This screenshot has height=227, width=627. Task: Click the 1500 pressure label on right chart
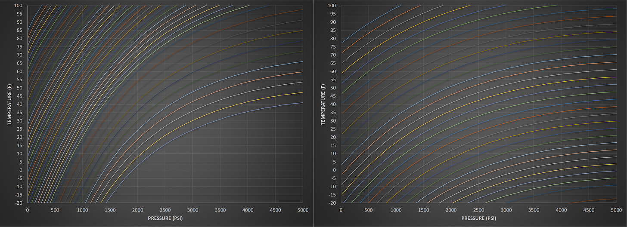click(x=424, y=210)
